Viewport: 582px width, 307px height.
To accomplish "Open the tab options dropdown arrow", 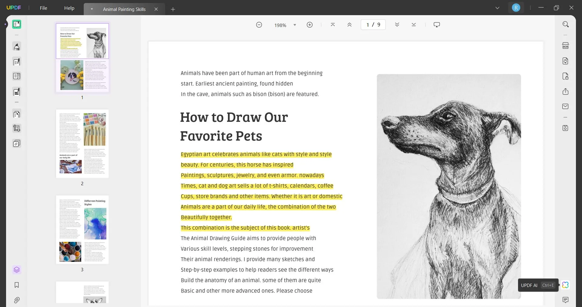I will tap(92, 9).
